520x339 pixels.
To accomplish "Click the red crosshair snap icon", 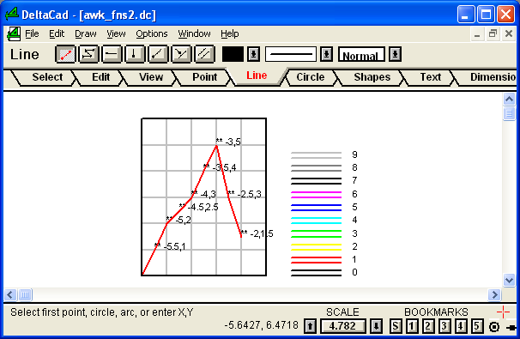I will [503, 312].
